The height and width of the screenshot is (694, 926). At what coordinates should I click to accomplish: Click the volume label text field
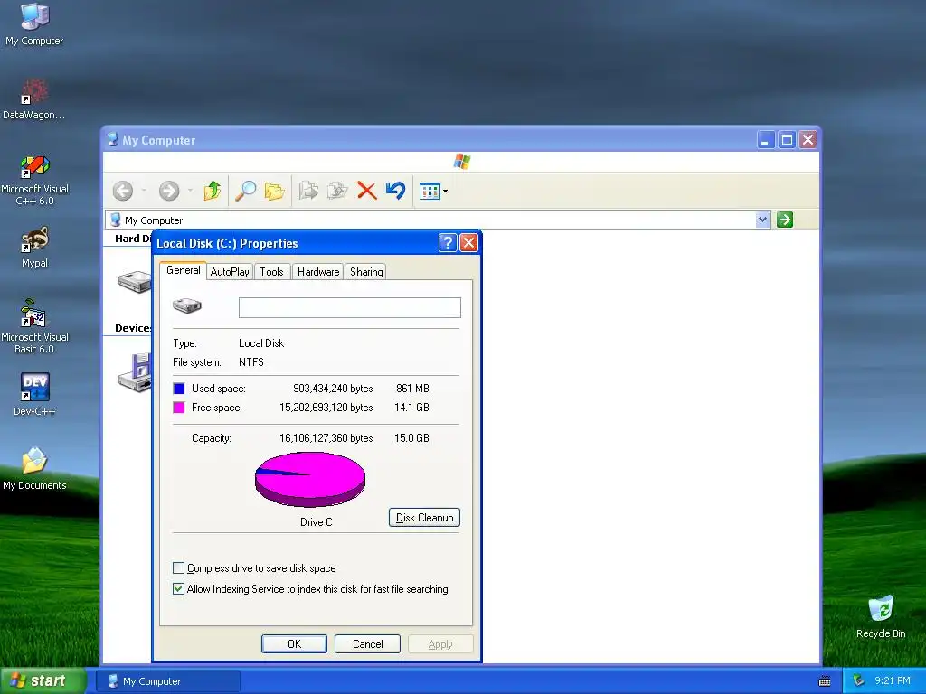pos(350,307)
